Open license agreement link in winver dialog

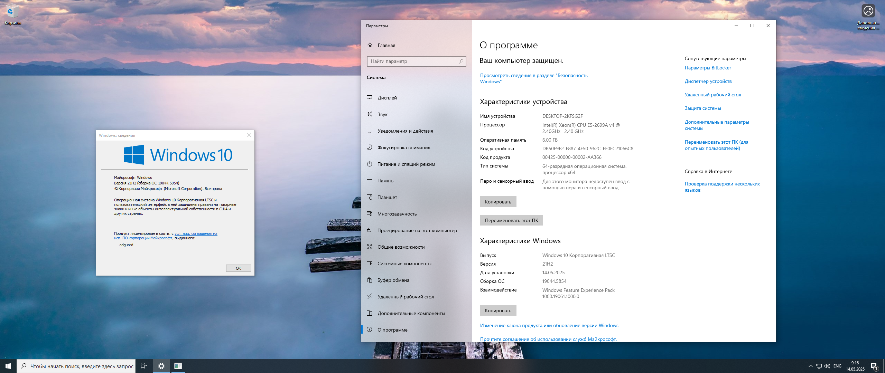pyautogui.click(x=166, y=236)
